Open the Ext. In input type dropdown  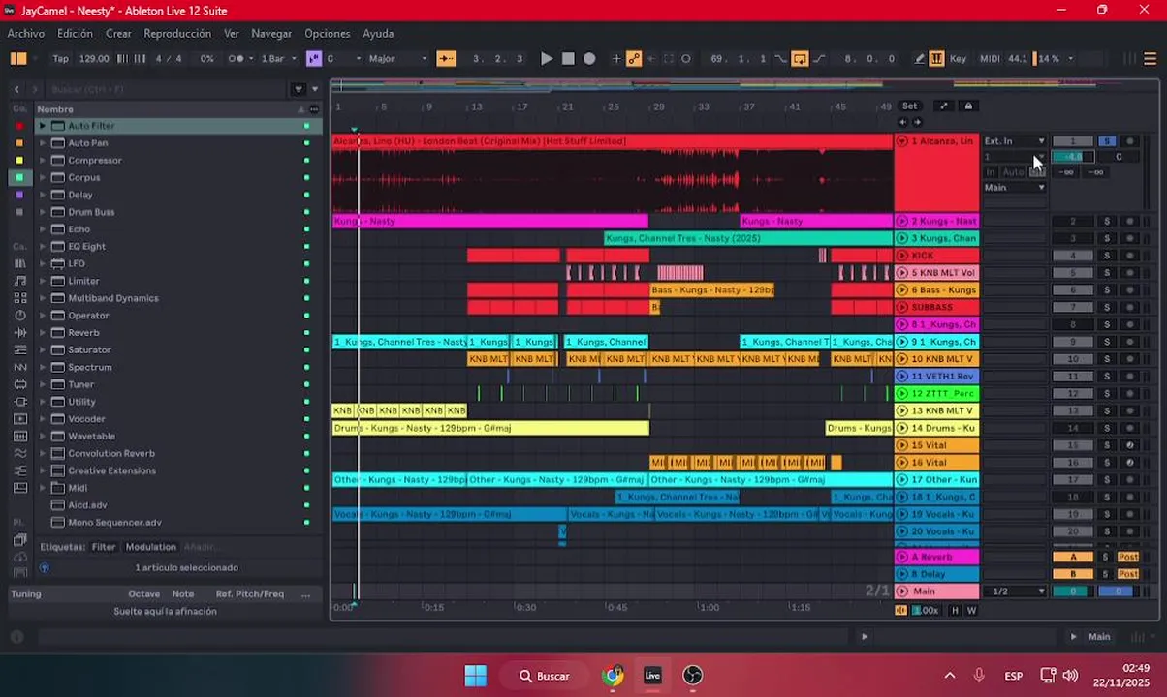pyautogui.click(x=1015, y=141)
